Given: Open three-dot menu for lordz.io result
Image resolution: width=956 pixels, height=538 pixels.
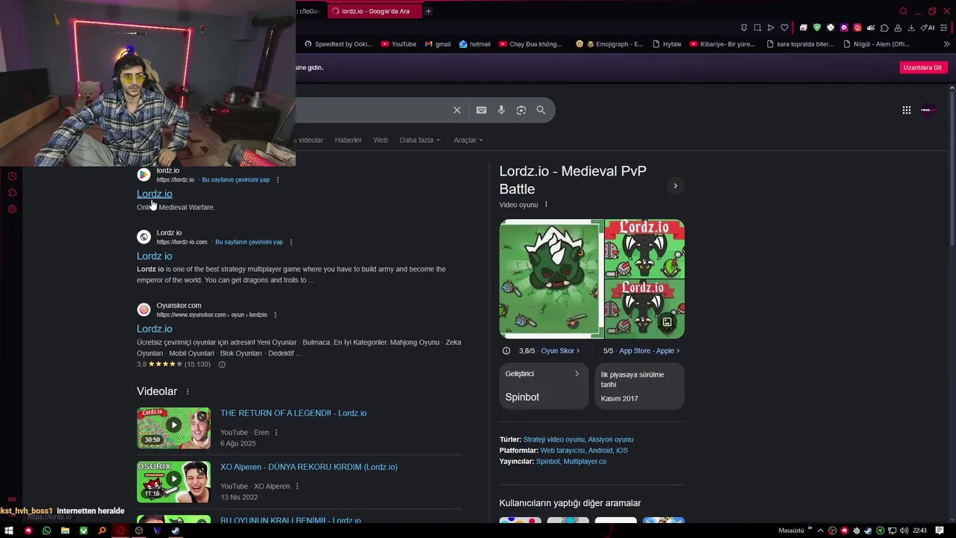Looking at the screenshot, I should [278, 180].
